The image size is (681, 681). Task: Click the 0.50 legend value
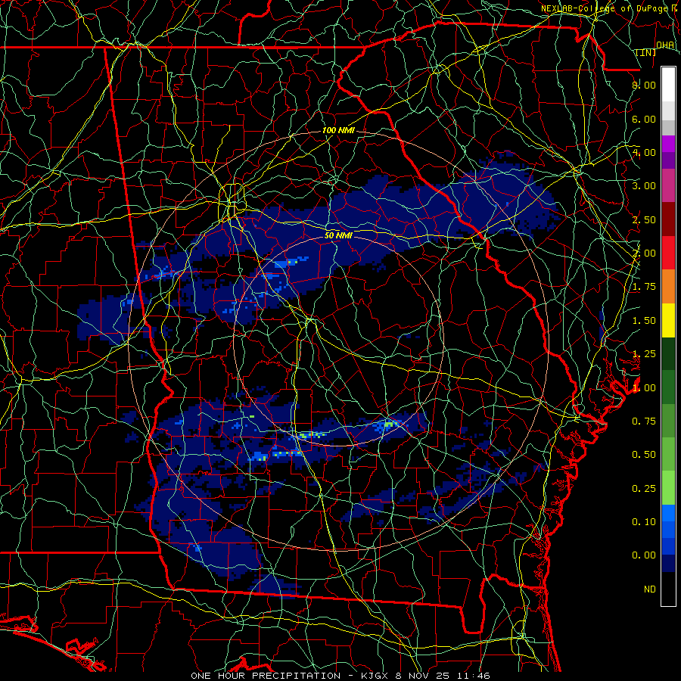(x=644, y=455)
